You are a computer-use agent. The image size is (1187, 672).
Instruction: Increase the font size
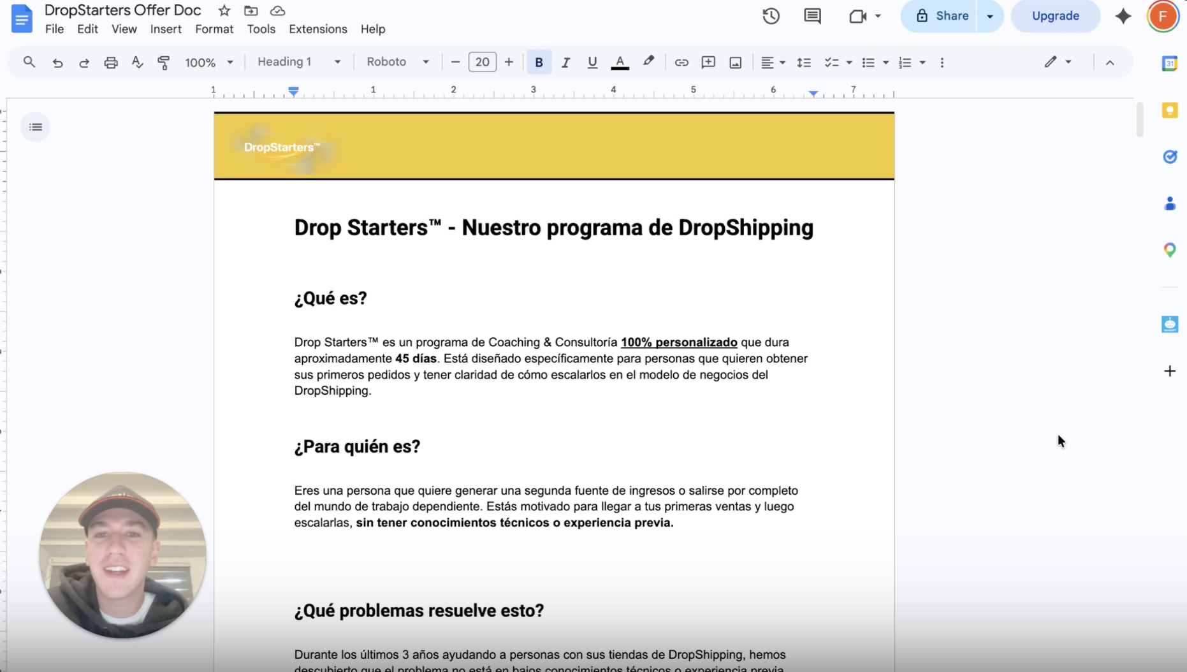pos(509,62)
